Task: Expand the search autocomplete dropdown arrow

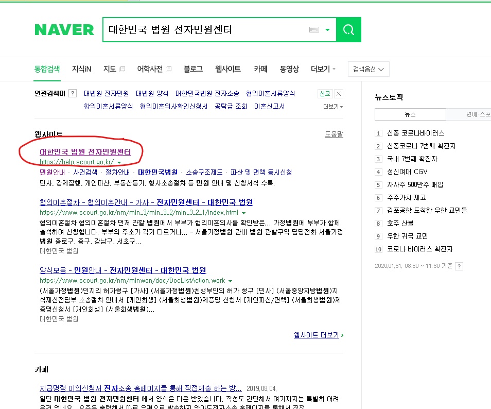Action: [x=327, y=30]
